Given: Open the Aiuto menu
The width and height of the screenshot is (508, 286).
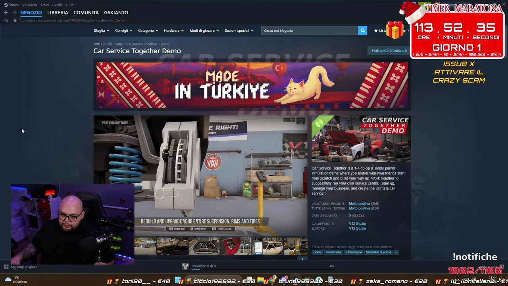Looking at the screenshot, I should click(69, 5).
